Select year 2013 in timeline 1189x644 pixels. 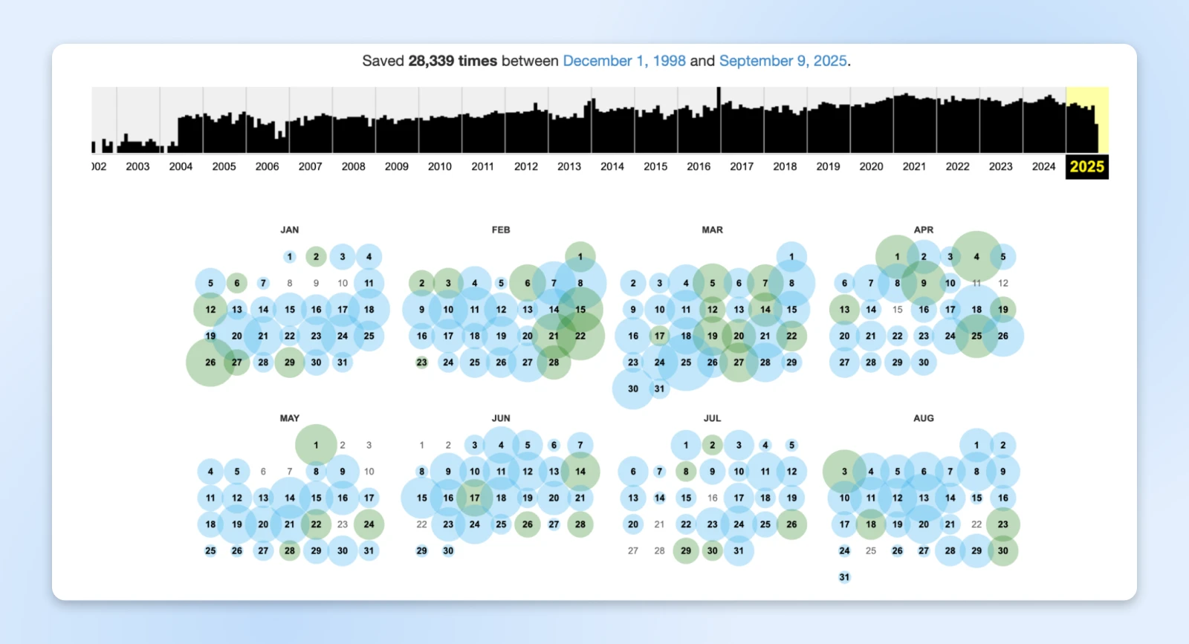click(569, 166)
